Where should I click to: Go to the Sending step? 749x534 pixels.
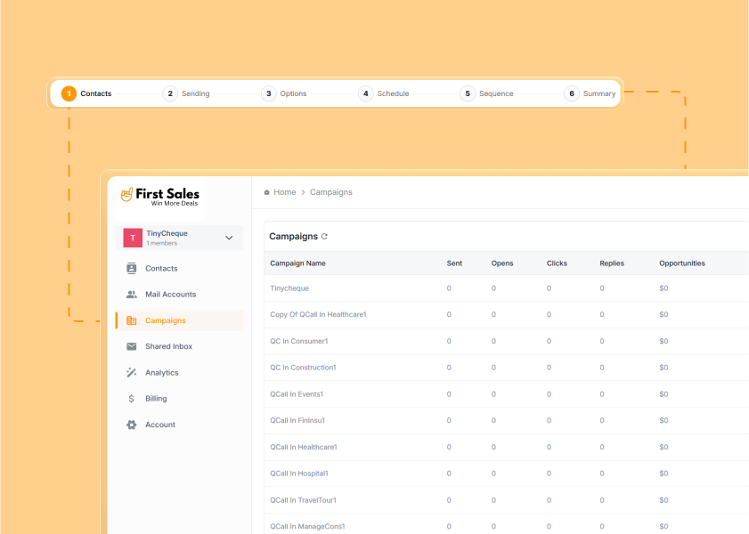coord(195,93)
